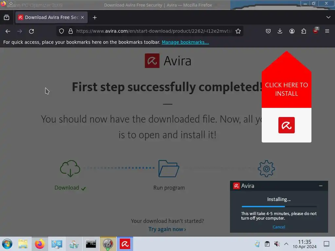The image size is (335, 251).
Task: Click the uBlock Origin extension badge icon
Action: [316, 31]
